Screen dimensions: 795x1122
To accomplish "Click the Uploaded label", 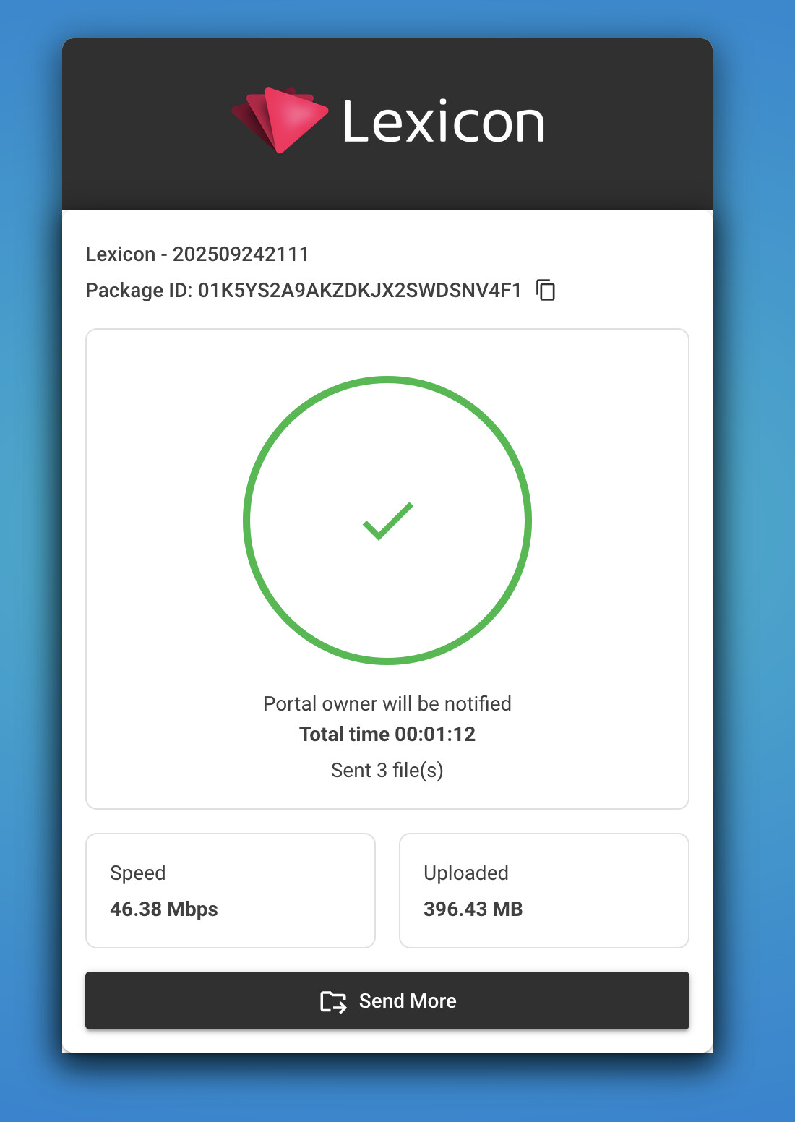I will 466,873.
